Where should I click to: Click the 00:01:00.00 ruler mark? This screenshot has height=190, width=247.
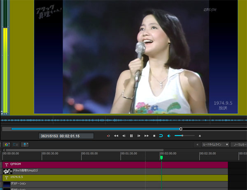point(90,153)
